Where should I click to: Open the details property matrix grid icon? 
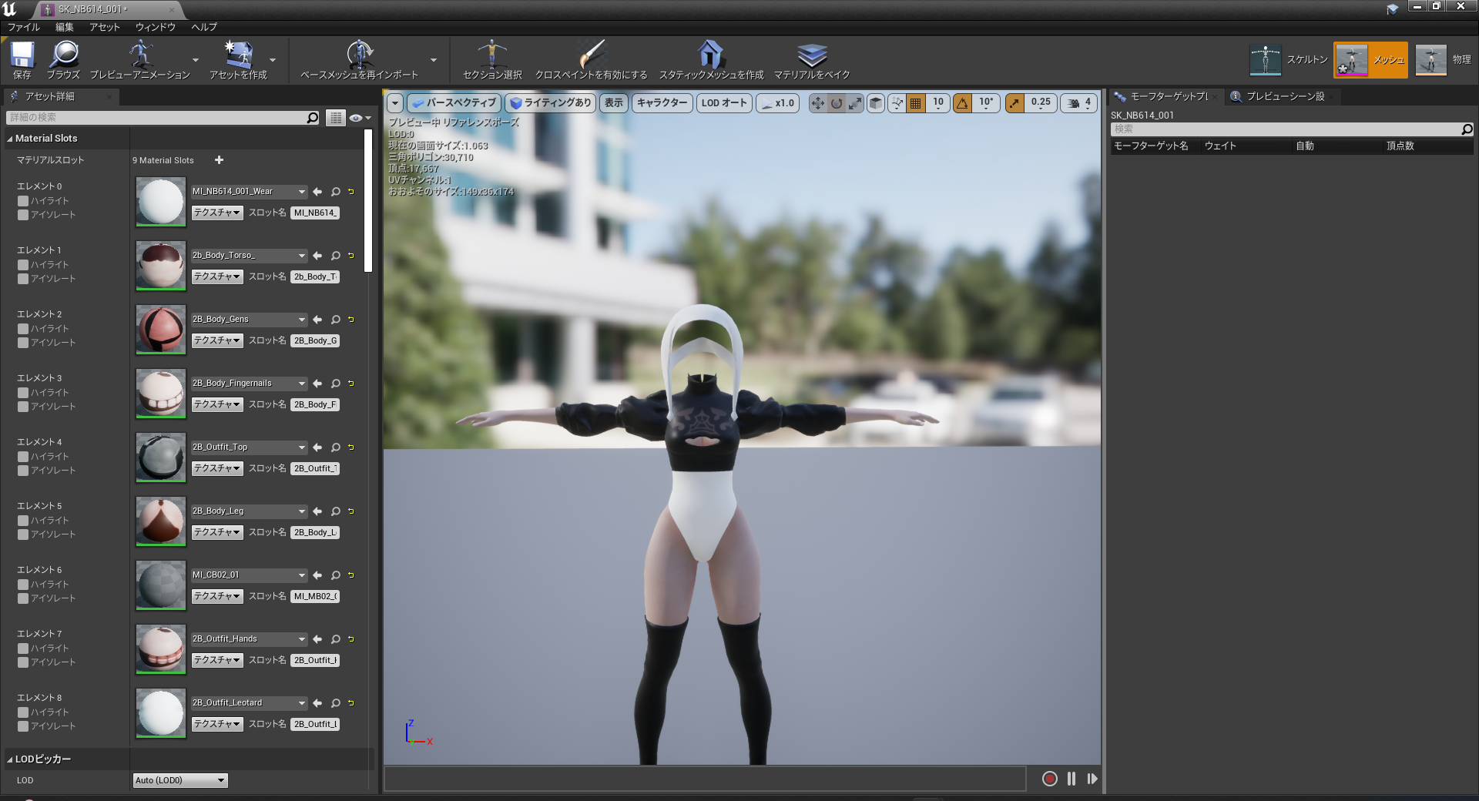pos(335,118)
